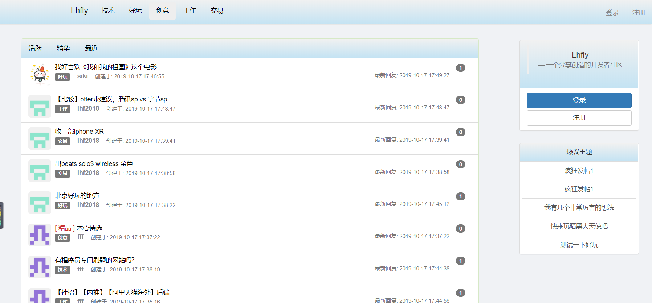Switch to the 精华 list tab
Image resolution: width=652 pixels, height=303 pixels.
click(x=63, y=48)
